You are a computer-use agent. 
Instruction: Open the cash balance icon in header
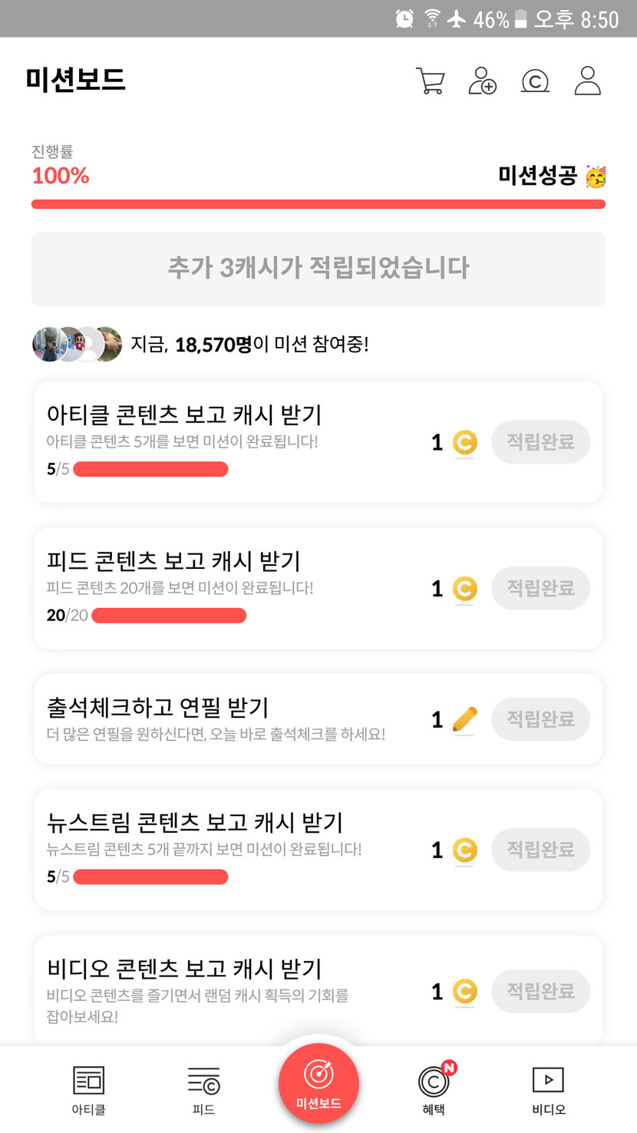pos(535,81)
